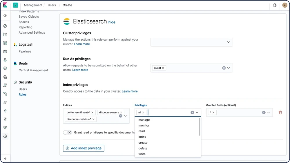Open Advanced Settings
The width and height of the screenshot is (290, 163).
[32, 32]
